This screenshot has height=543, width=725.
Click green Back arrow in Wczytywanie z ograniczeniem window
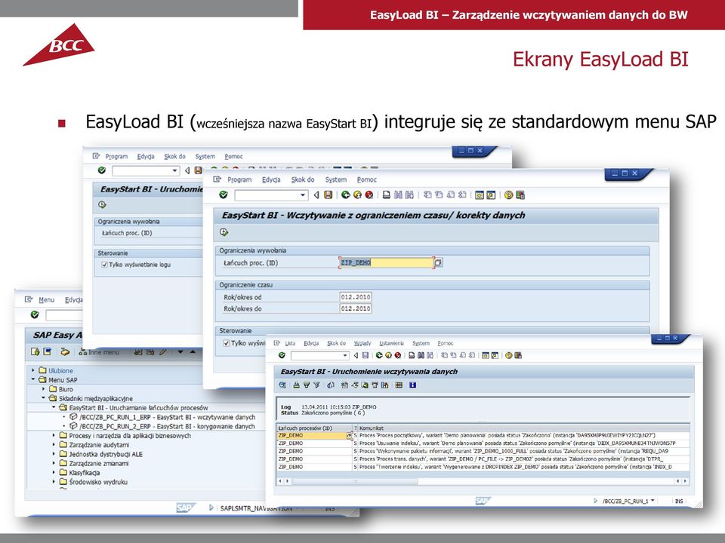point(345,195)
